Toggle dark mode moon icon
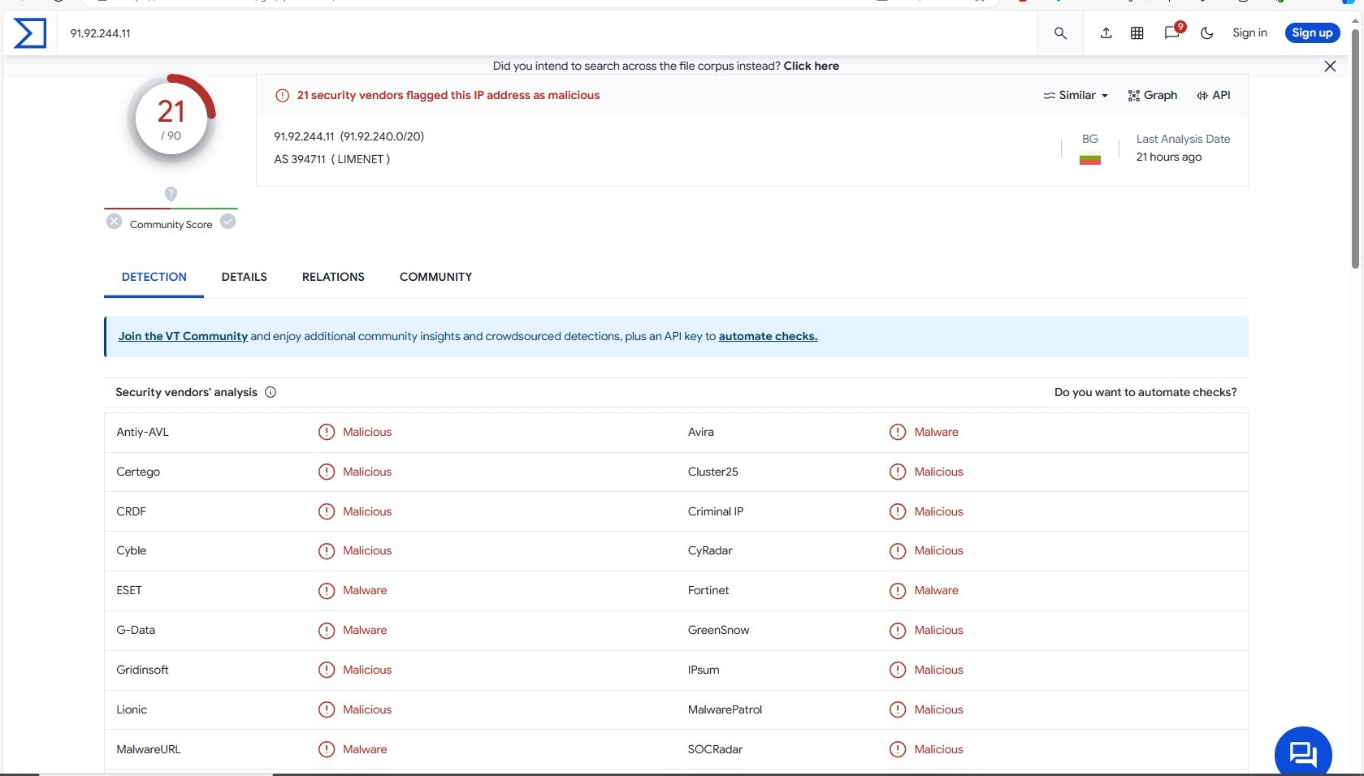The image size is (1364, 776). (1207, 33)
